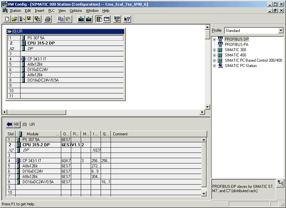This screenshot has width=286, height=208.
Task: Select the (0) UR rack title bar
Action: (x=65, y=31)
